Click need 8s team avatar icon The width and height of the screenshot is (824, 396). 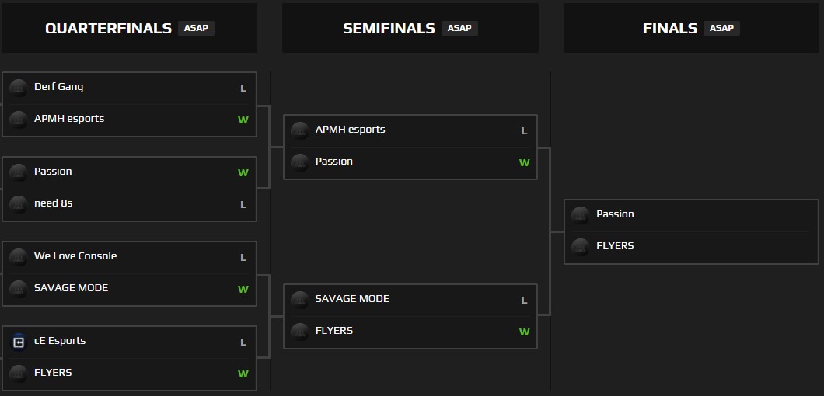(x=19, y=204)
